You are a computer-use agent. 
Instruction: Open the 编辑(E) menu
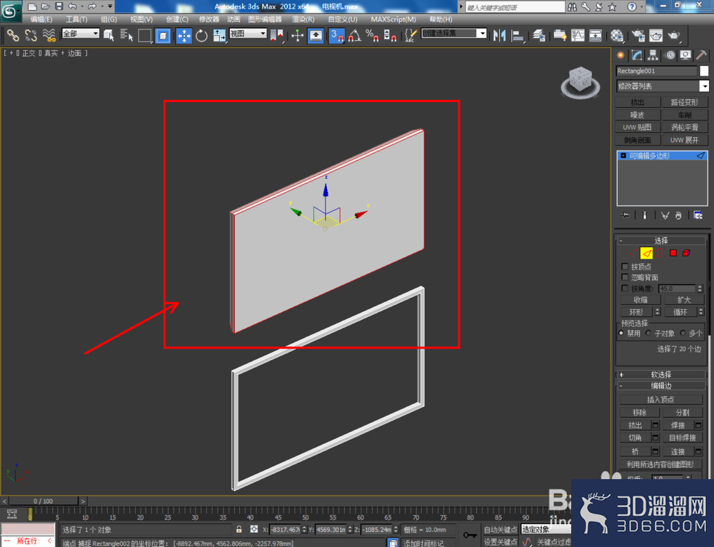41,19
